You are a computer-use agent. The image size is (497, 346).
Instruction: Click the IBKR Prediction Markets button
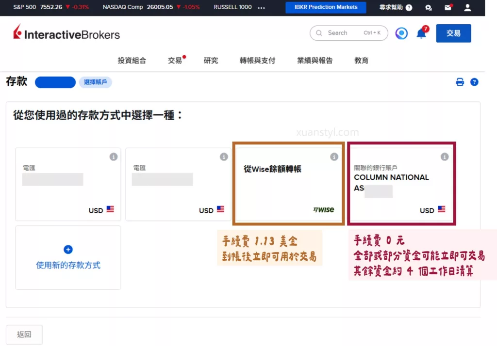tap(326, 7)
